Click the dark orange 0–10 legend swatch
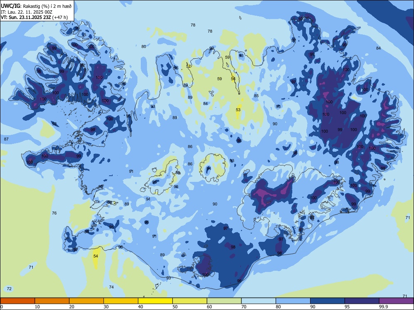The height and width of the screenshot is (310, 414). pyautogui.click(x=17, y=301)
